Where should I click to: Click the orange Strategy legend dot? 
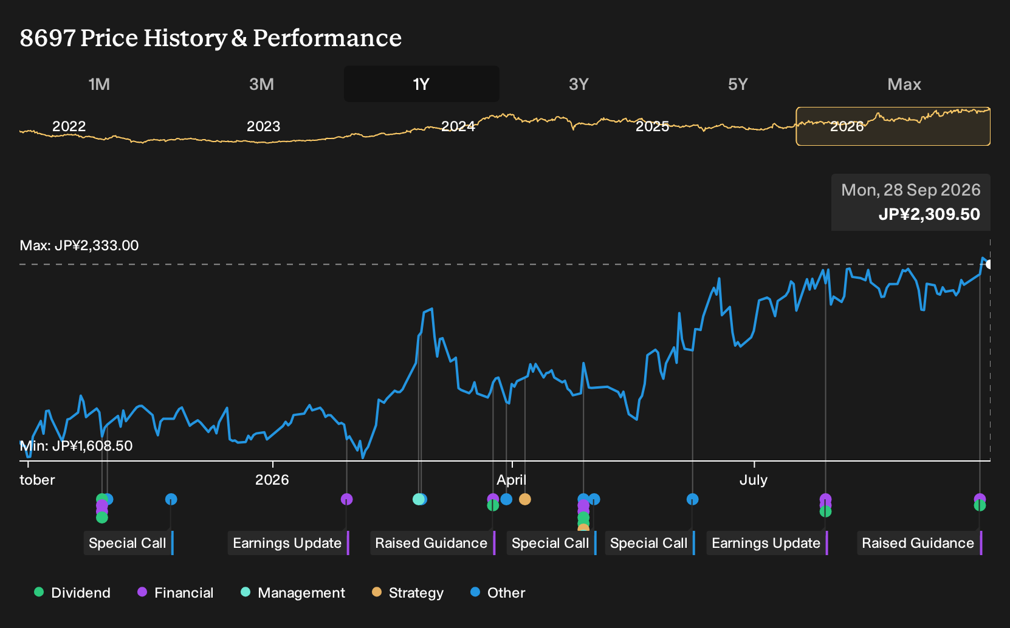(377, 592)
